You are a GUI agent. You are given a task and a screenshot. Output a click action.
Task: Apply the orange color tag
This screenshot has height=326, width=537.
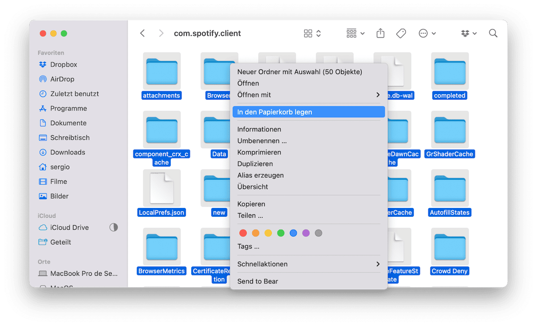(255, 233)
